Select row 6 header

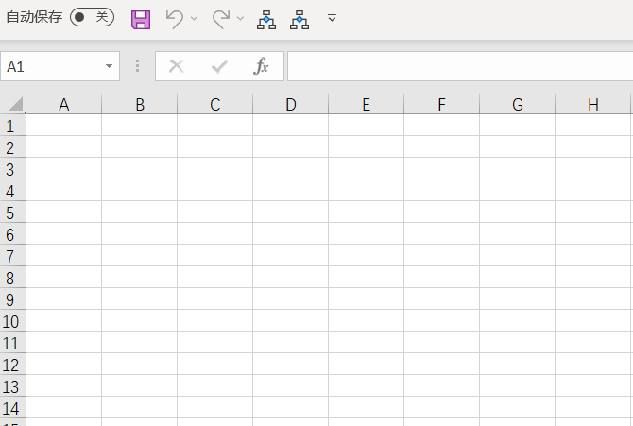tap(12, 234)
